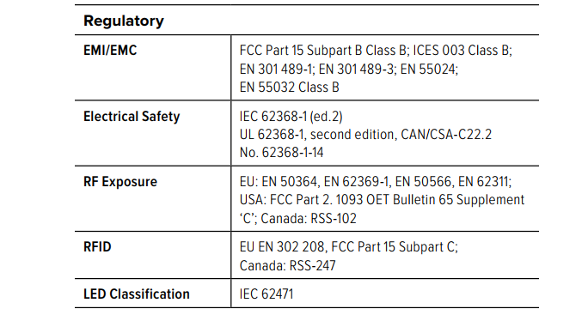This screenshot has height=327, width=588.
Task: Click the RFID row label
Action: (x=97, y=247)
